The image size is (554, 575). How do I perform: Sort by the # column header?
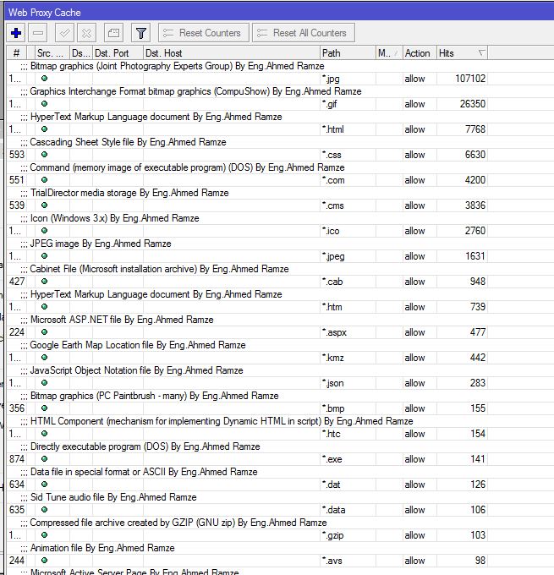click(17, 53)
